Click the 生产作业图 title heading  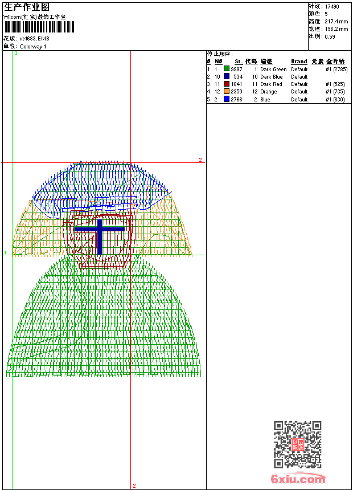pyautogui.click(x=27, y=7)
